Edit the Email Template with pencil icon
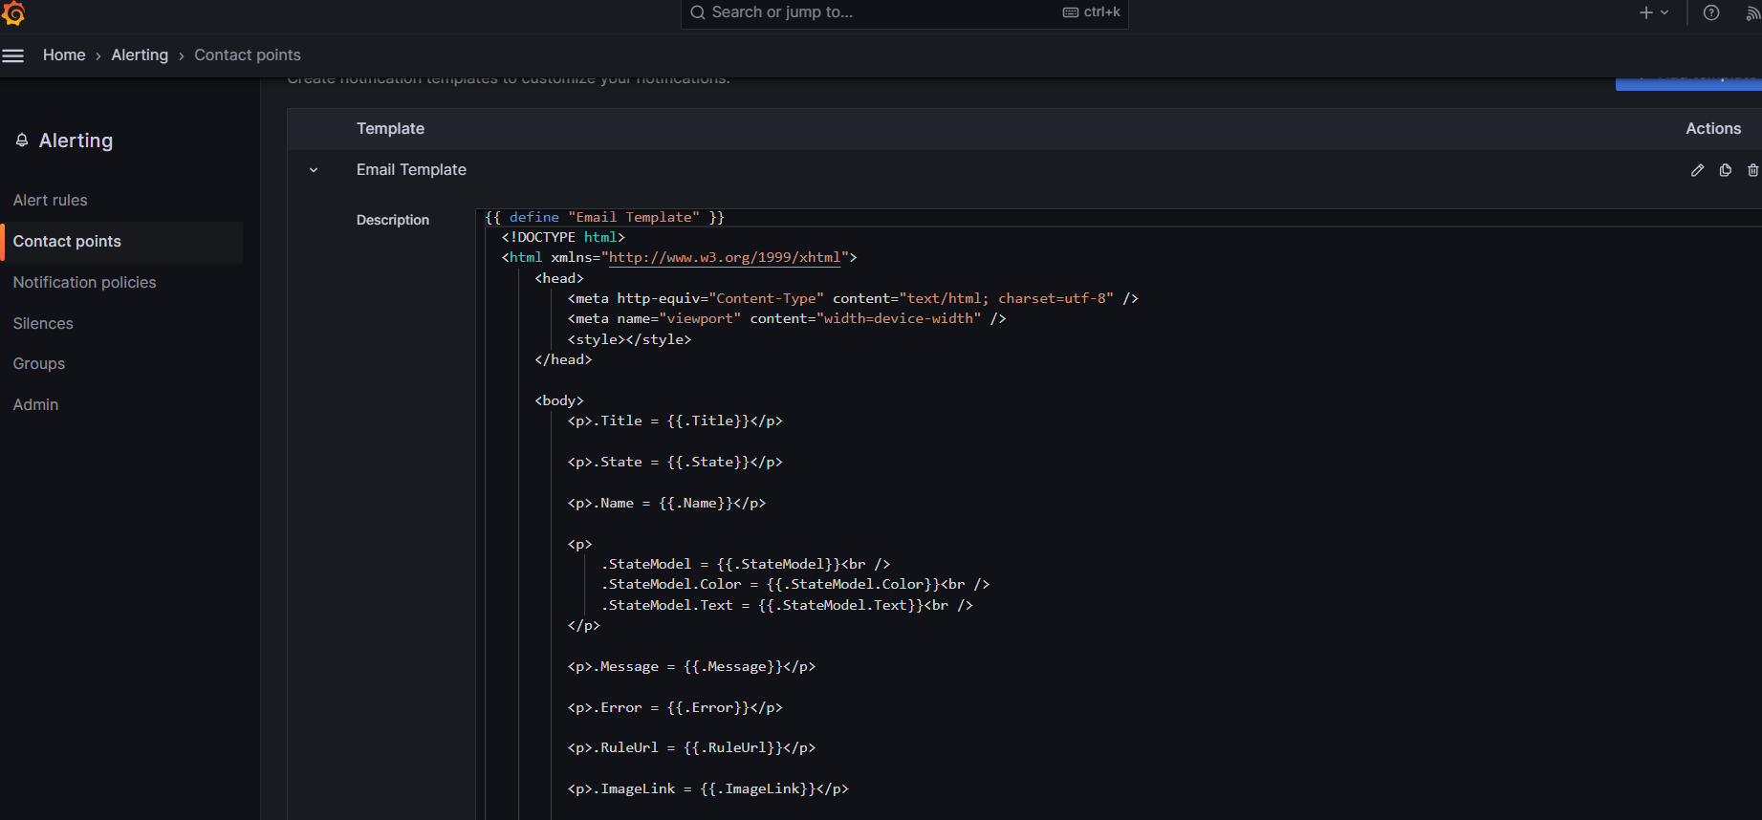Image resolution: width=1762 pixels, height=820 pixels. point(1697,170)
